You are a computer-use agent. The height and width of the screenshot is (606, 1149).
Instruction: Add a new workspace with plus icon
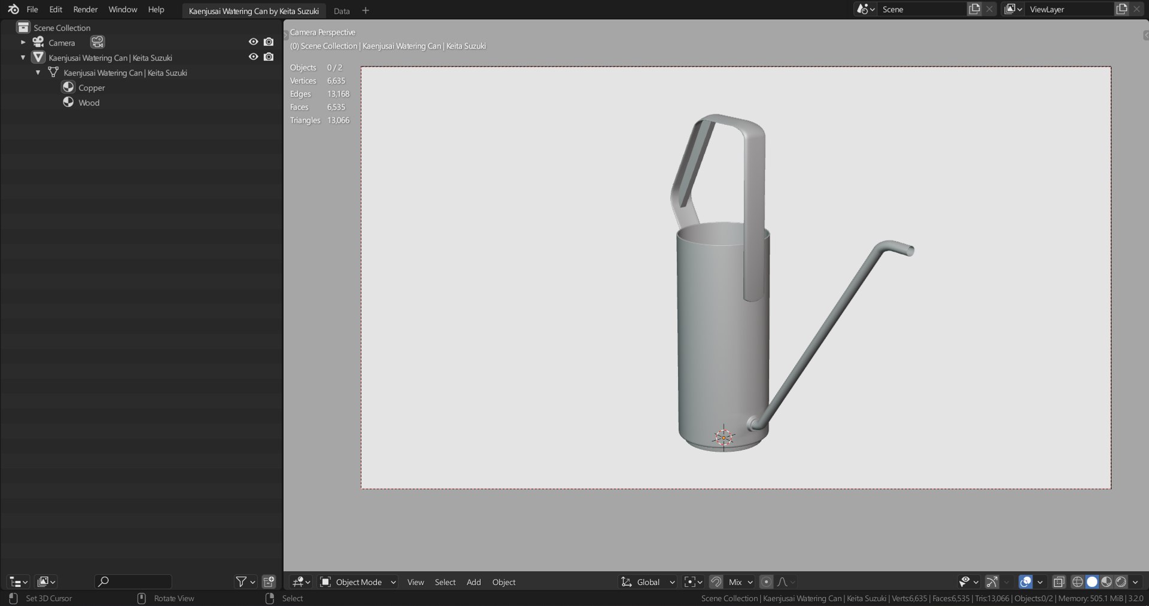(366, 11)
